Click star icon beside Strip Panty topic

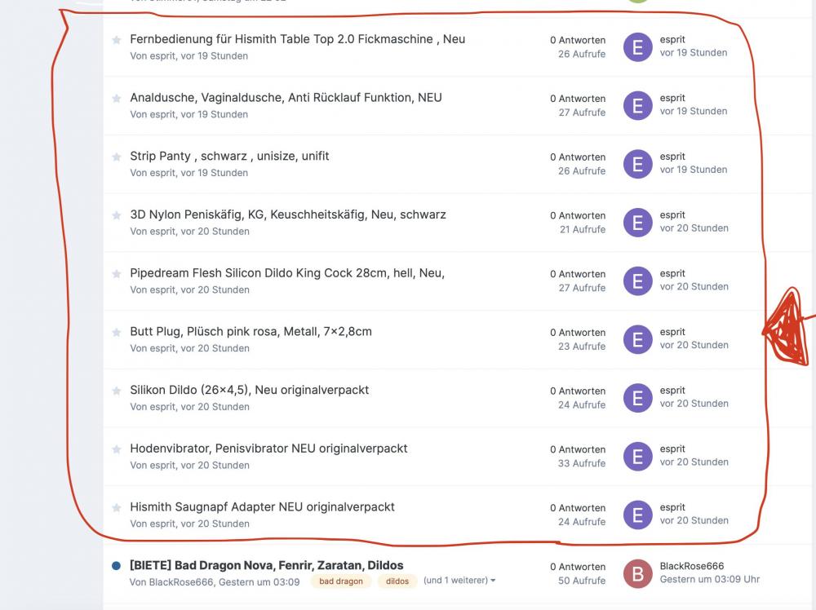[117, 157]
